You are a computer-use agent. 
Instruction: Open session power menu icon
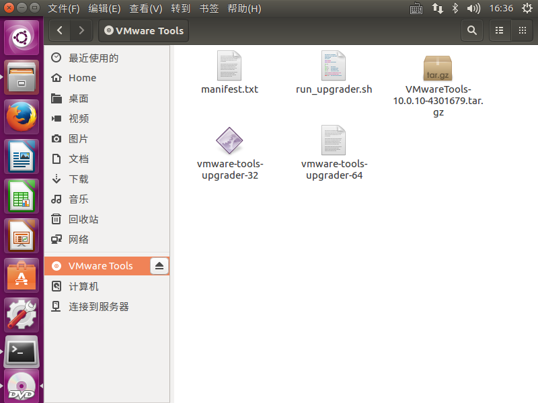click(527, 8)
